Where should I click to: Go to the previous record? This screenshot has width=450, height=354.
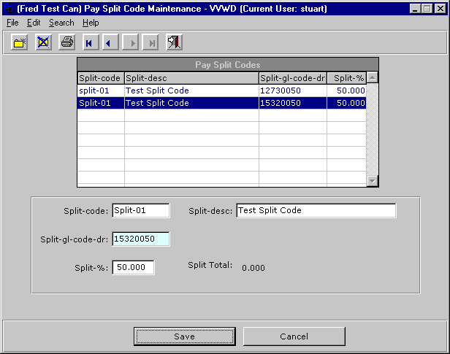click(x=110, y=42)
